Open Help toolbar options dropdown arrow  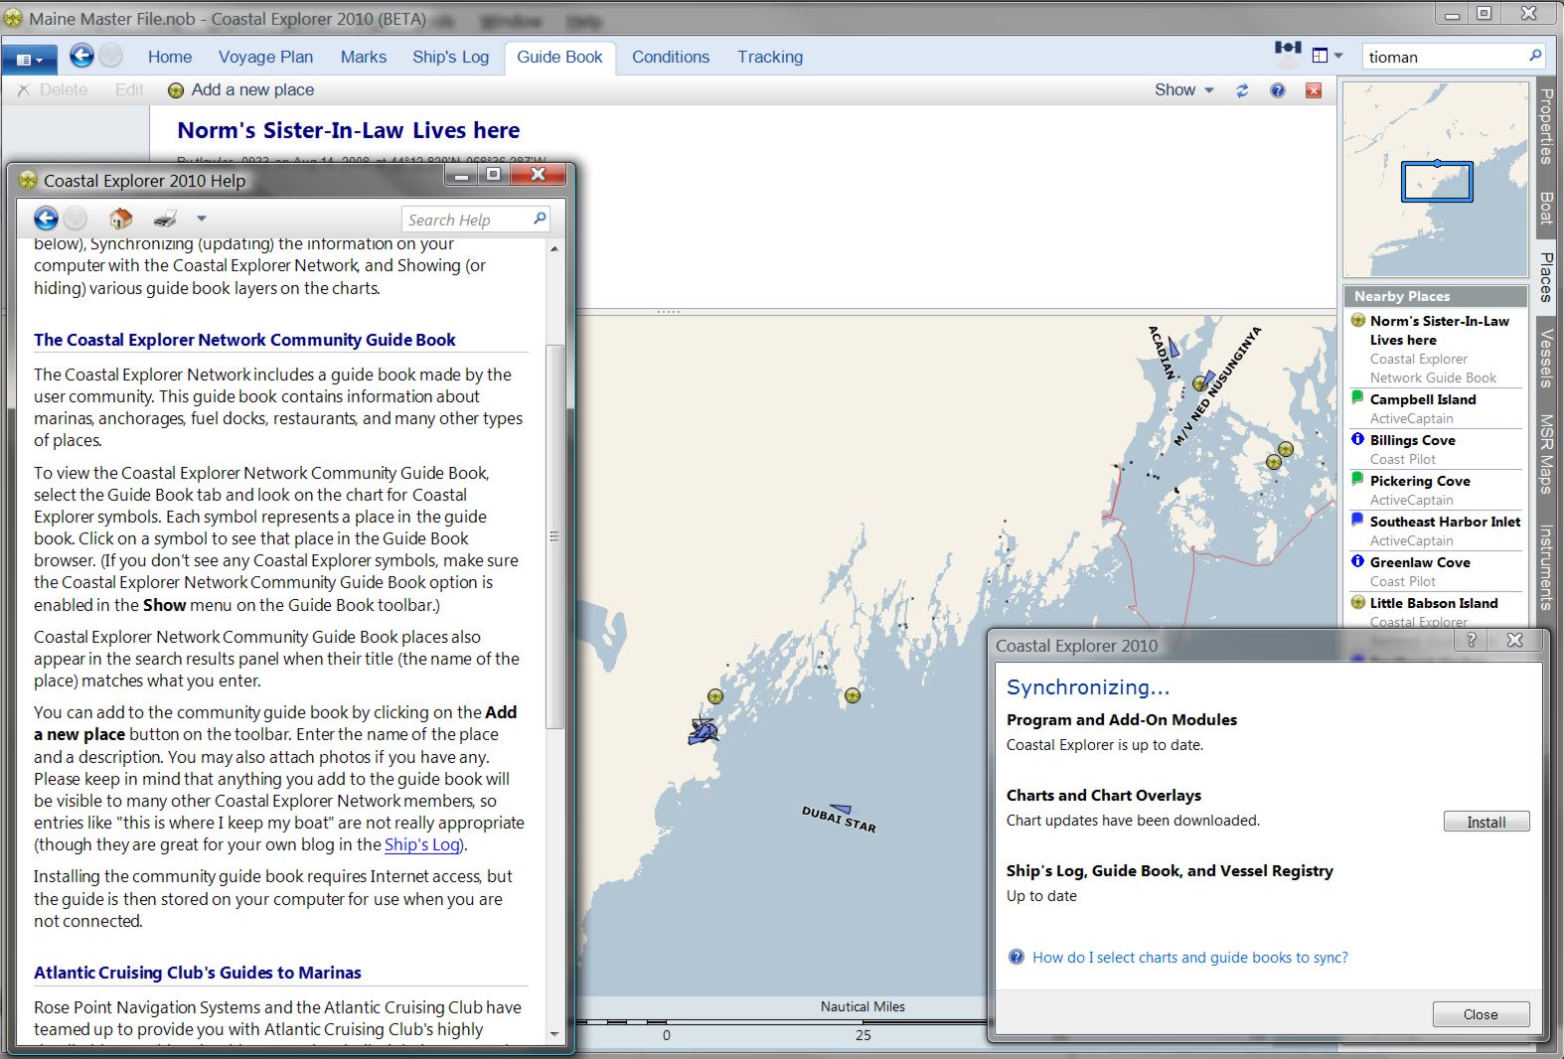[202, 219]
